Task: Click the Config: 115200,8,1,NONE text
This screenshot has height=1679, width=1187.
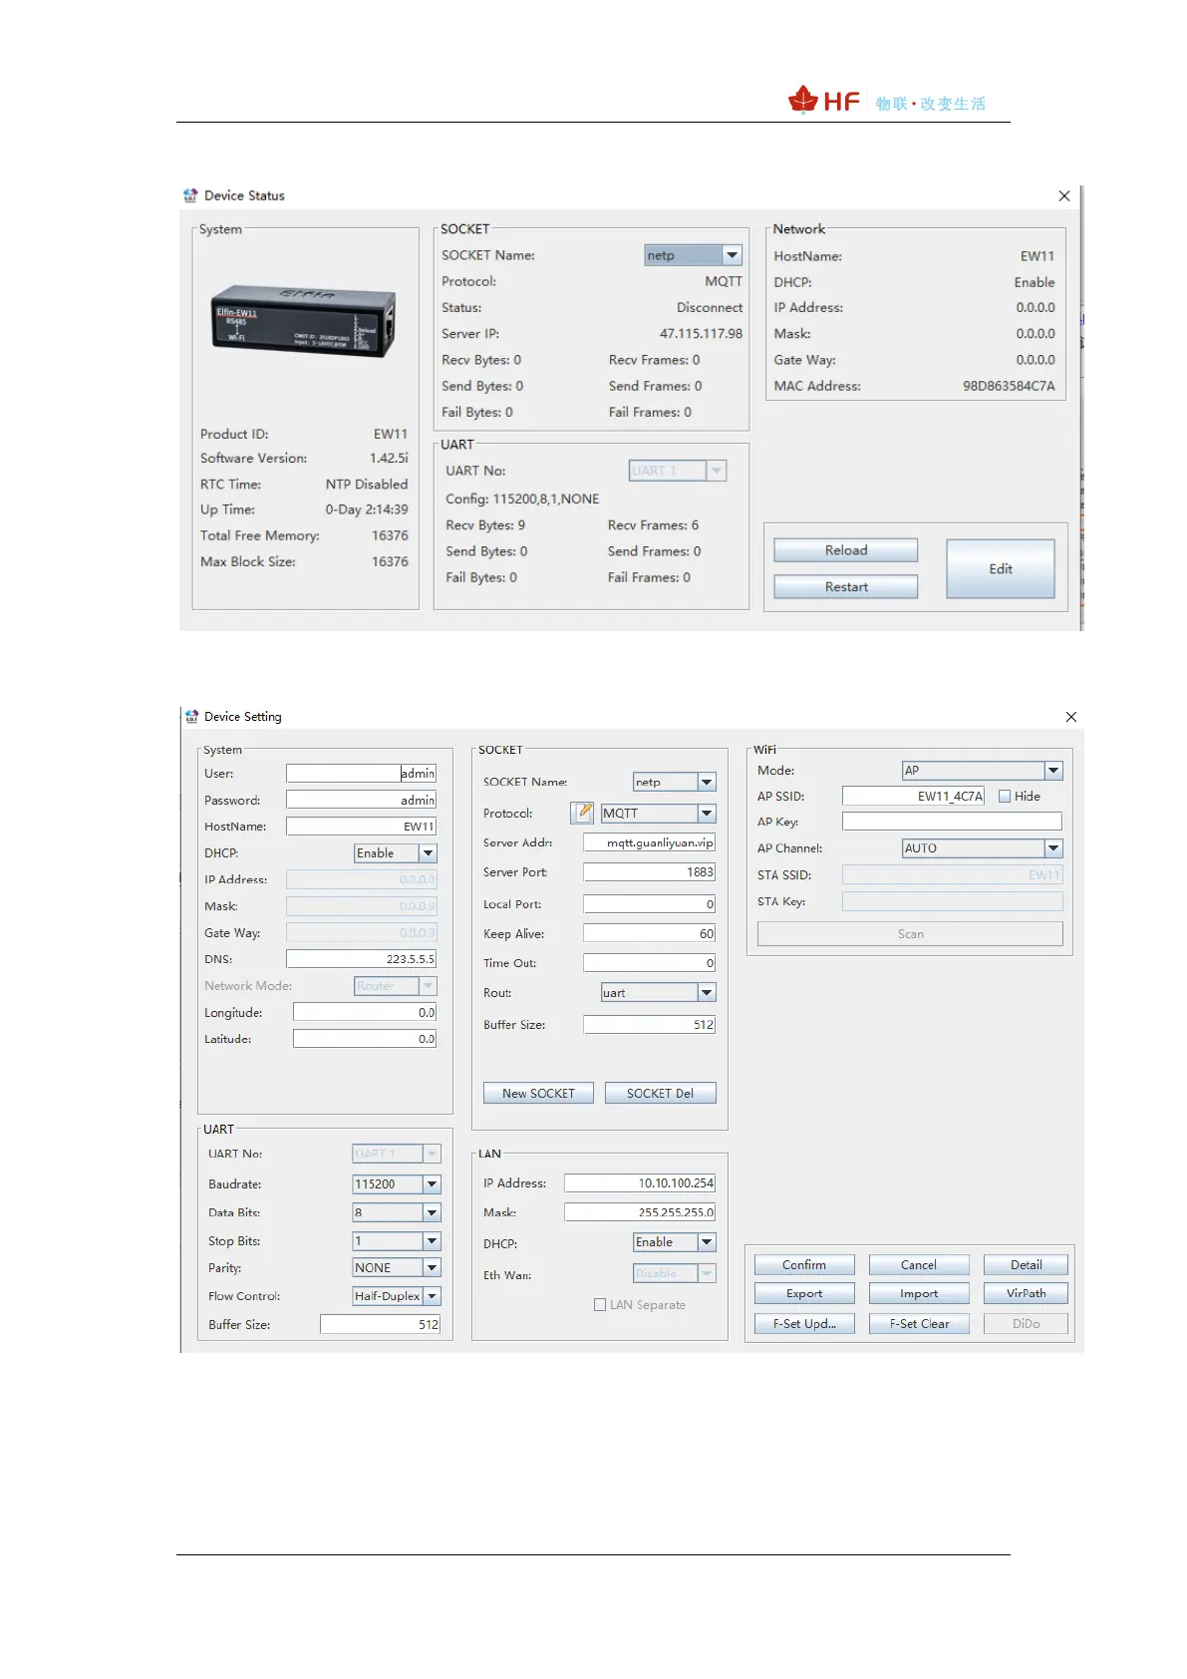Action: click(x=522, y=499)
